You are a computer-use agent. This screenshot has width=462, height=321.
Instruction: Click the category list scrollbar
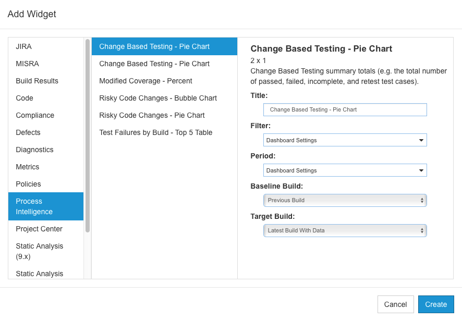pos(88,136)
